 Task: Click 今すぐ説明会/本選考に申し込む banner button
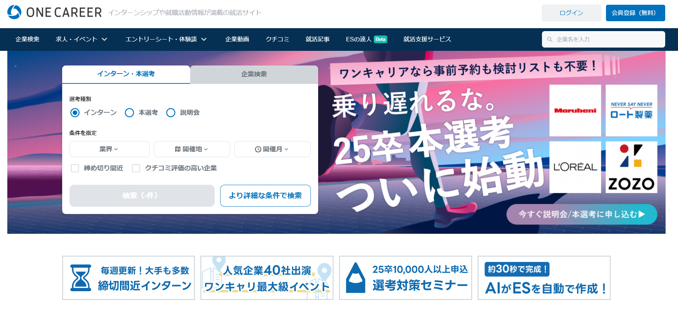pyautogui.click(x=582, y=214)
